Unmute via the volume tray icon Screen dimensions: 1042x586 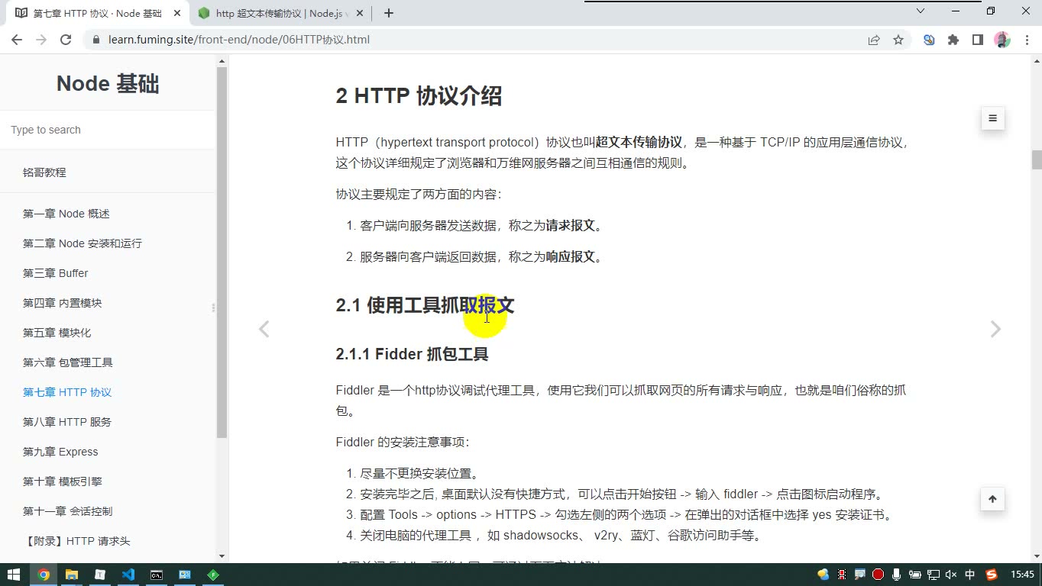[x=951, y=575]
